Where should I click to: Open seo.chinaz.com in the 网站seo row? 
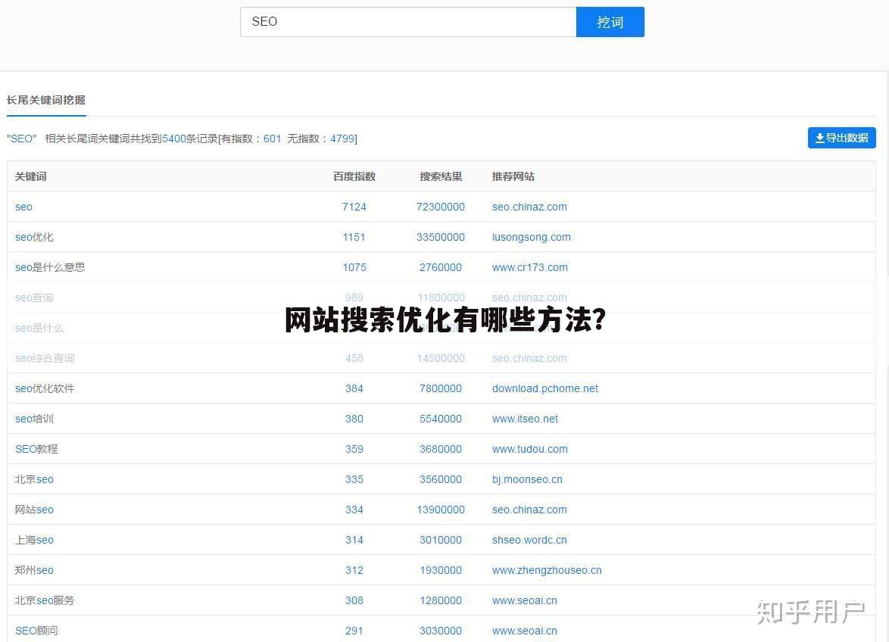(x=529, y=510)
